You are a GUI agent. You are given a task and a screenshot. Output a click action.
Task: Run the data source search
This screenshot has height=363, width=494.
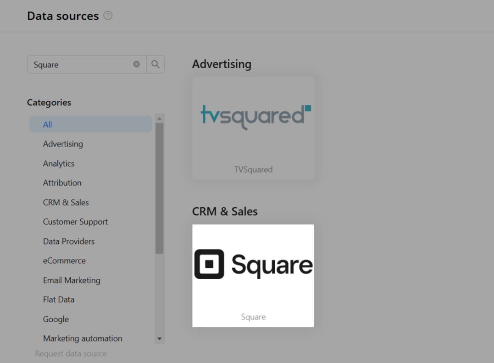tap(155, 65)
